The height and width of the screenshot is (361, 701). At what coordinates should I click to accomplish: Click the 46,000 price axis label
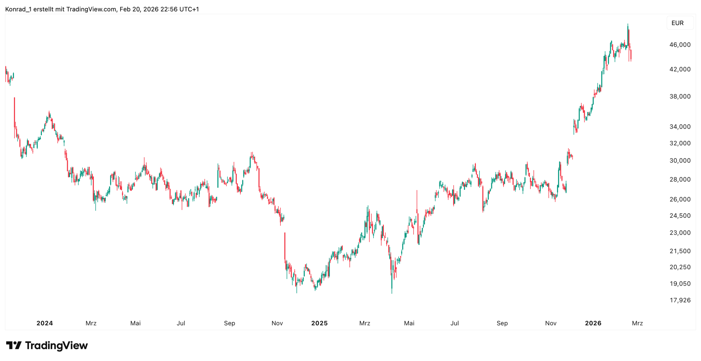tap(680, 45)
